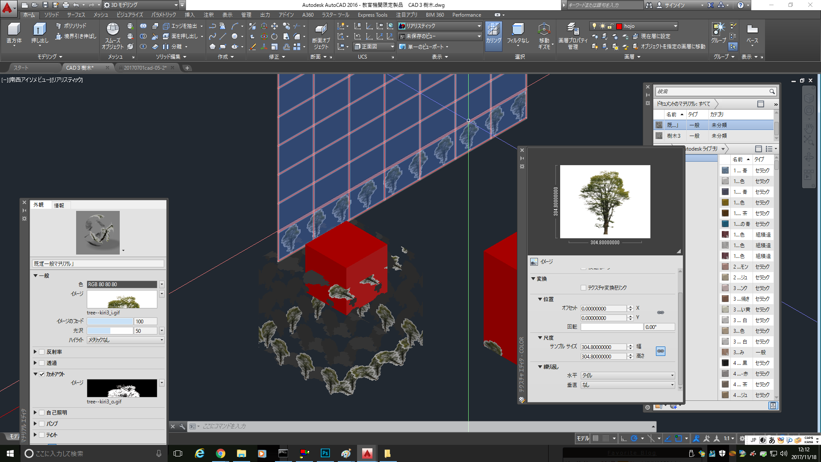The image size is (821, 462).
Task: Adjust the 光沢 glossiness slider
Action: [110, 331]
